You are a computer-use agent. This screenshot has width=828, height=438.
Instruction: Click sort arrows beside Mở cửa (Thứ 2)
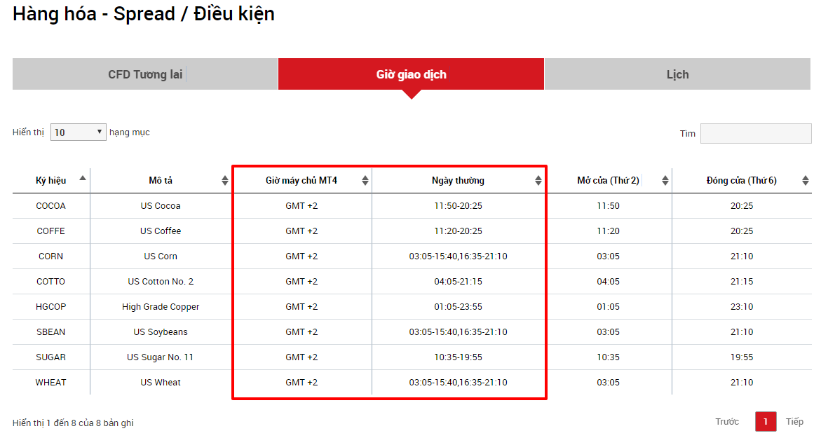tap(665, 181)
